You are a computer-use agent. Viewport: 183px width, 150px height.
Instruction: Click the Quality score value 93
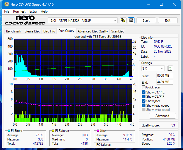[173, 125]
